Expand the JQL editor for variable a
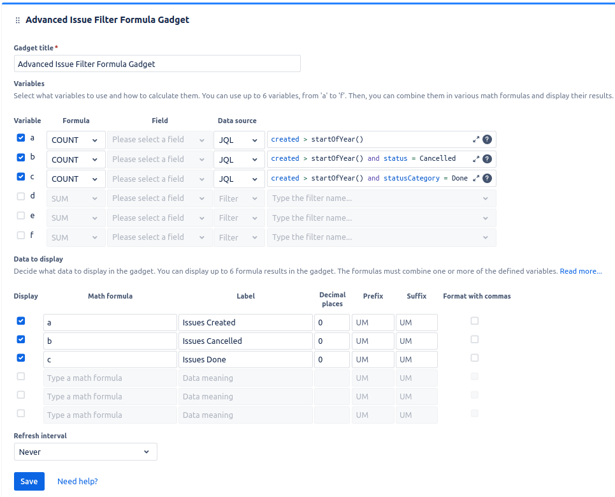 [x=476, y=139]
